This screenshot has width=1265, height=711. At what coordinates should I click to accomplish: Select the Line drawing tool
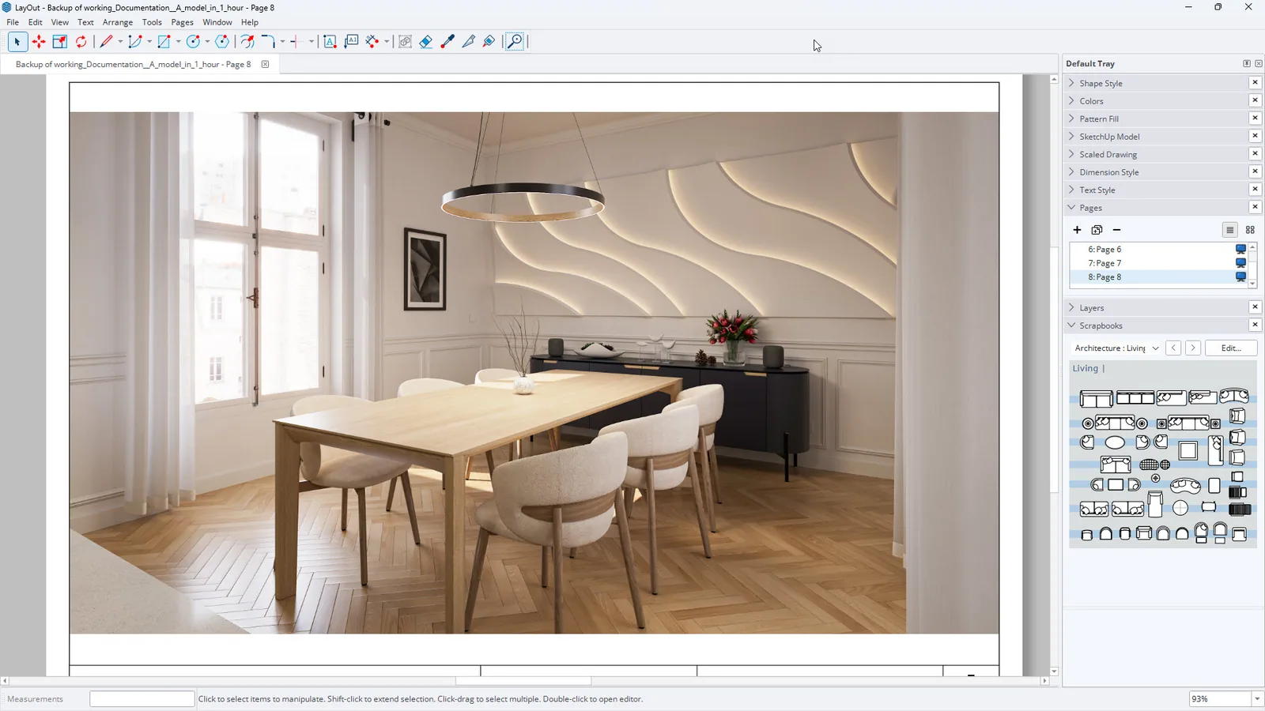tap(106, 42)
